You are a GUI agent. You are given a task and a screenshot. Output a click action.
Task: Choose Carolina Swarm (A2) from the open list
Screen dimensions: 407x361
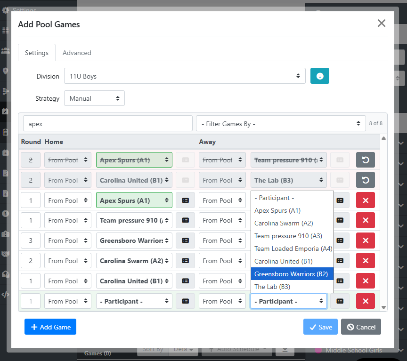click(292, 223)
